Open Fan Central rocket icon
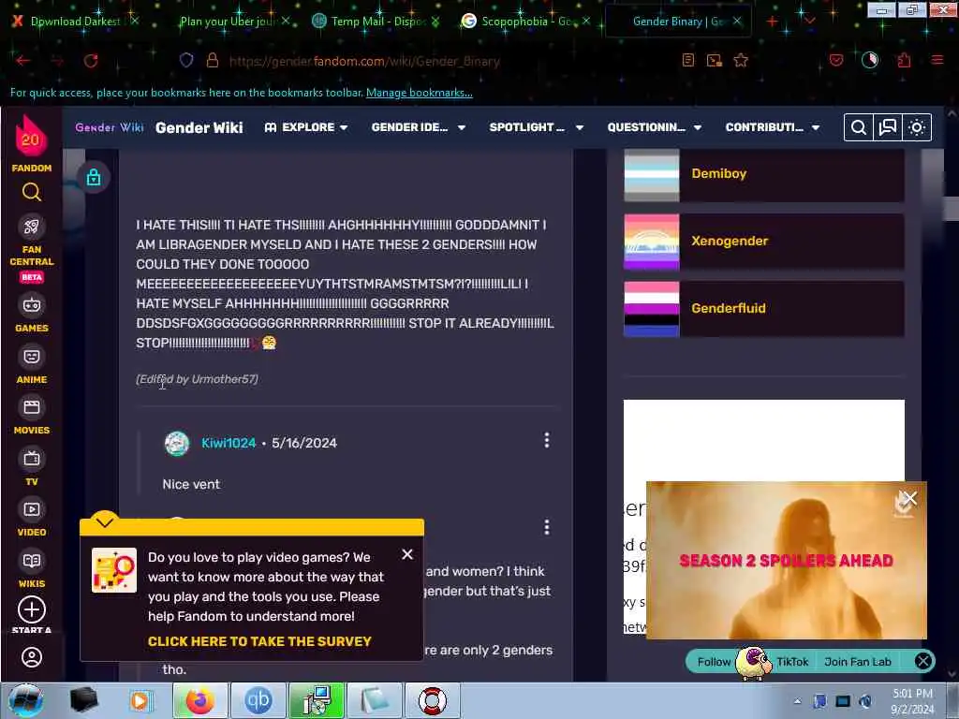The image size is (959, 719). pos(32,227)
